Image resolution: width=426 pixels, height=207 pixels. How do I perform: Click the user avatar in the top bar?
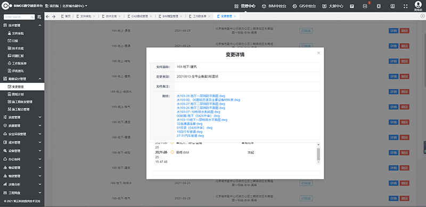coord(418,5)
